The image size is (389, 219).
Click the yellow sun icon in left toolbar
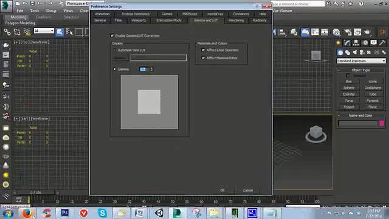(6, 175)
